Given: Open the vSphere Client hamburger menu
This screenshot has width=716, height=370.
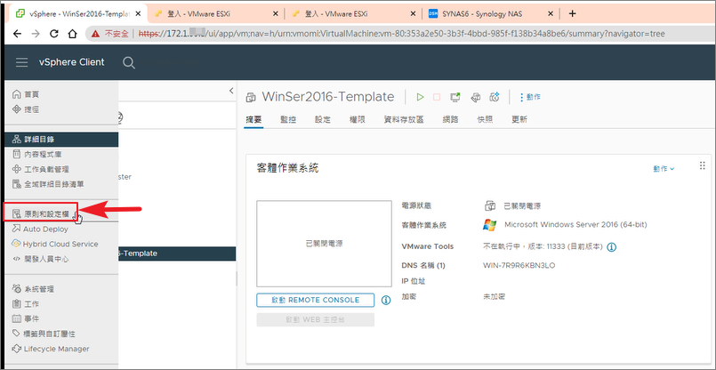Looking at the screenshot, I should point(22,62).
